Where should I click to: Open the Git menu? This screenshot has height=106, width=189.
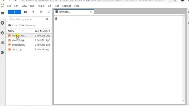(x=49, y=6)
